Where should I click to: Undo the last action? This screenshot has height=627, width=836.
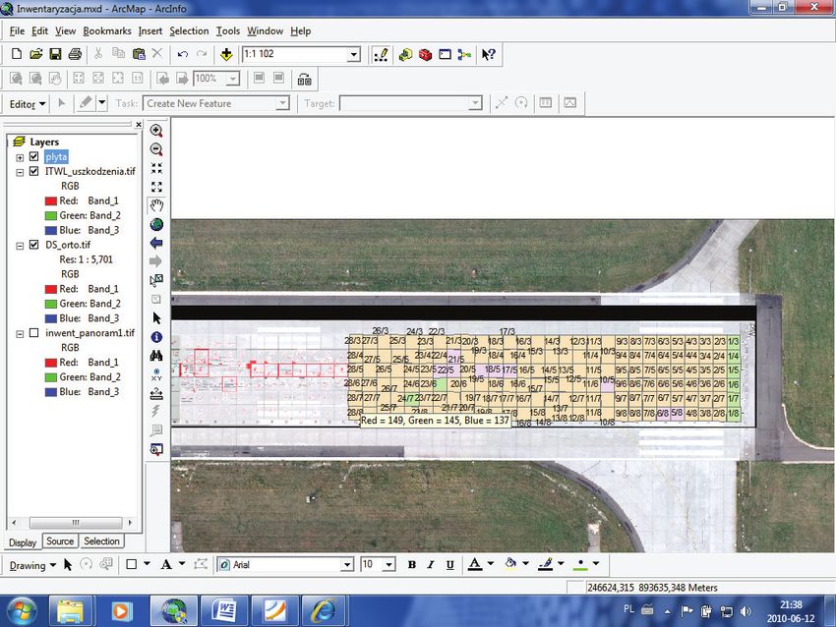pos(183,54)
